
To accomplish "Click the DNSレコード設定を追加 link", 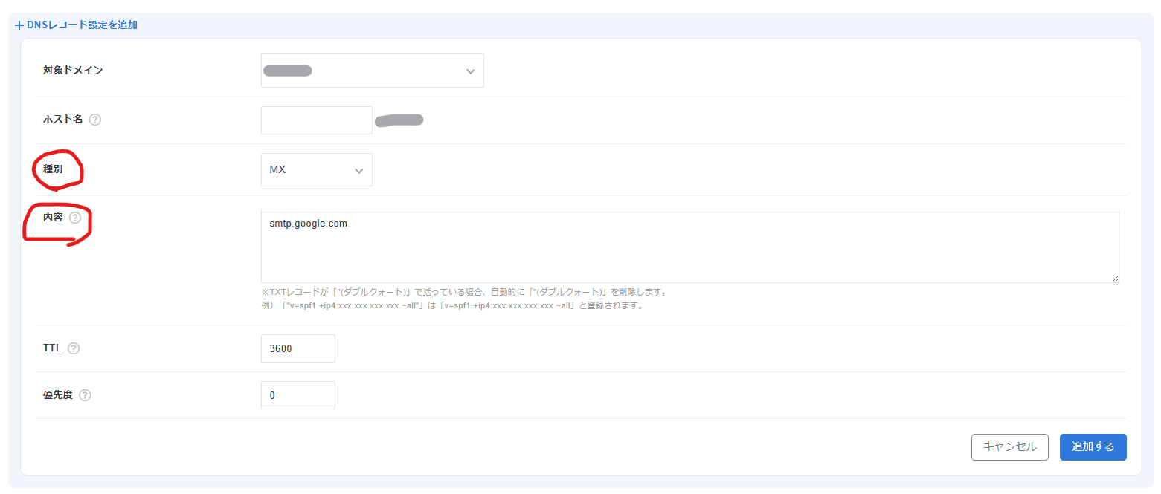I will 82,25.
